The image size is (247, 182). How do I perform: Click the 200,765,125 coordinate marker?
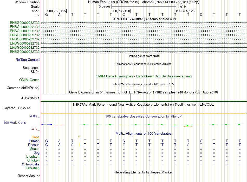tap(185, 11)
